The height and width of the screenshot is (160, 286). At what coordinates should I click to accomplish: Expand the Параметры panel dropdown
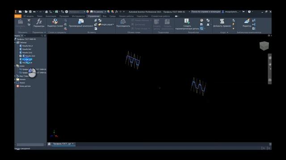(45, 32)
